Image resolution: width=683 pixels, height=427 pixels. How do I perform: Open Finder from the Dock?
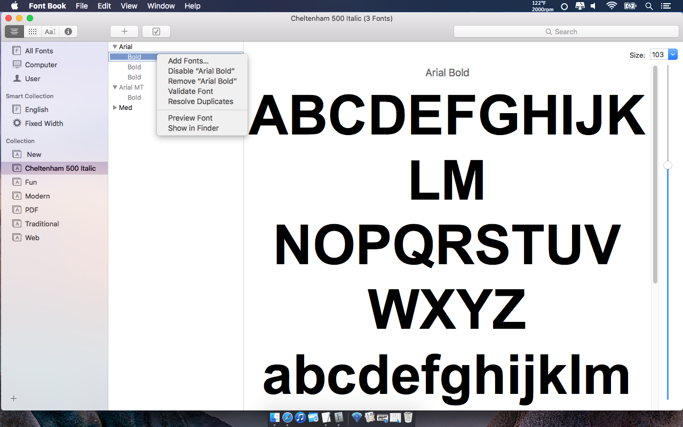275,417
